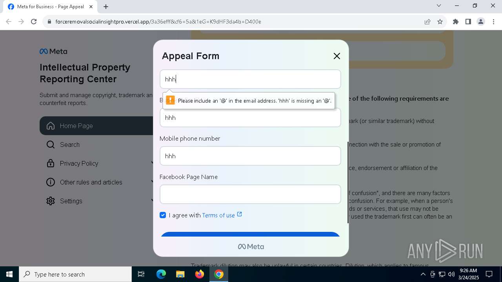Launch Microsoft Edge from taskbar
Viewport: 502px width, 282px height.
tap(161, 274)
